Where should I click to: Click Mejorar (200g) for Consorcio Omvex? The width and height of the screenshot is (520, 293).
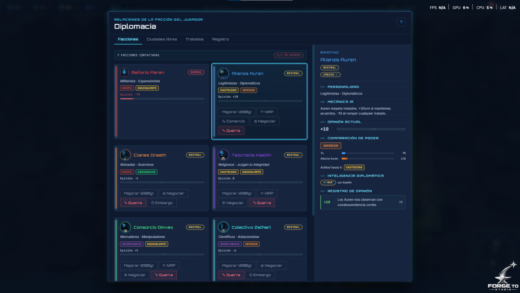coord(139,265)
